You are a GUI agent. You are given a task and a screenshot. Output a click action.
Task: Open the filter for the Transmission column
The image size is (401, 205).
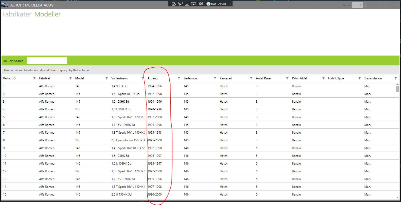coord(395,78)
